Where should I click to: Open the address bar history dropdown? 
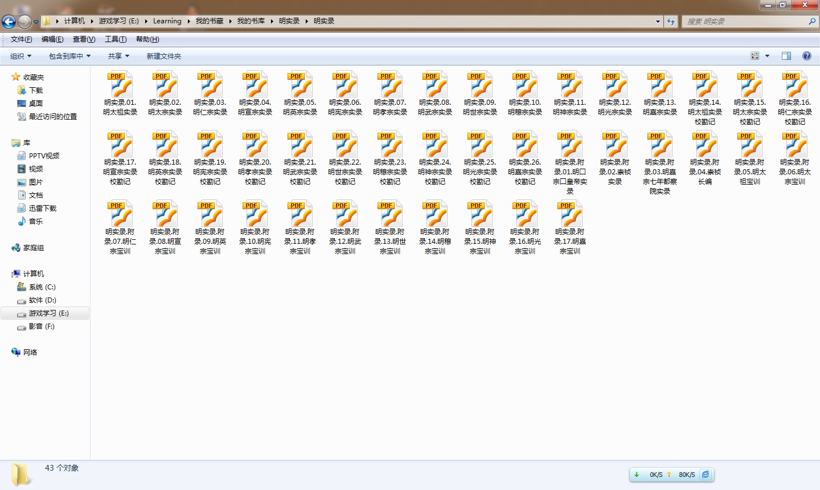coord(658,22)
